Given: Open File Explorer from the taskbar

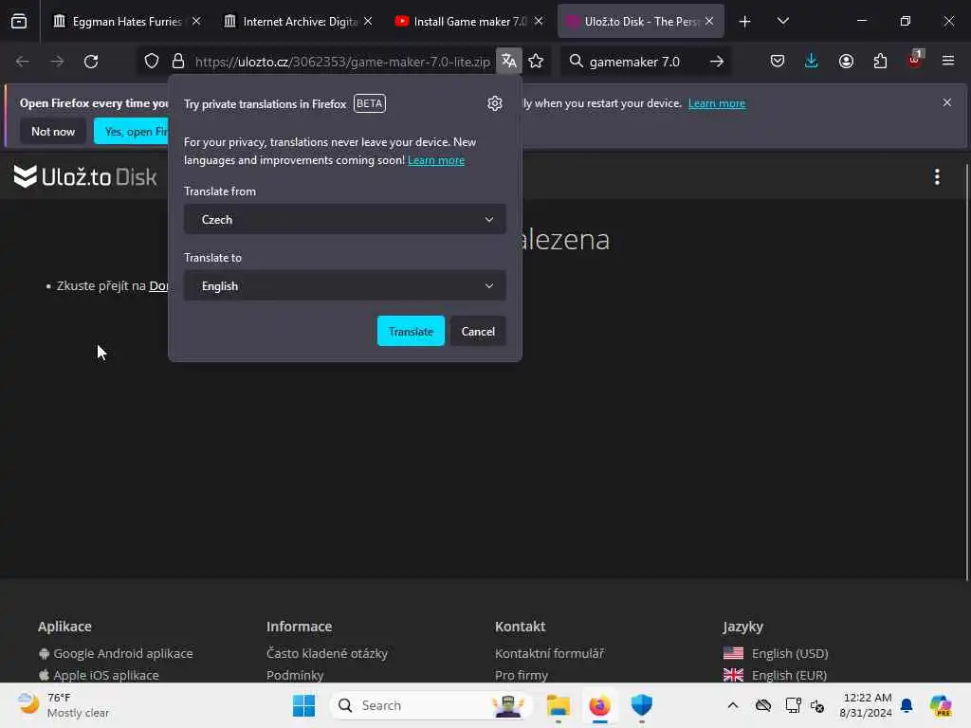Looking at the screenshot, I should [x=558, y=705].
